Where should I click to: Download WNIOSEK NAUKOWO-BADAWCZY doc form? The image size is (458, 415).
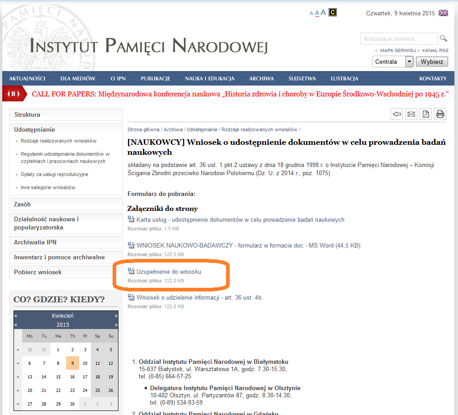pyautogui.click(x=249, y=245)
